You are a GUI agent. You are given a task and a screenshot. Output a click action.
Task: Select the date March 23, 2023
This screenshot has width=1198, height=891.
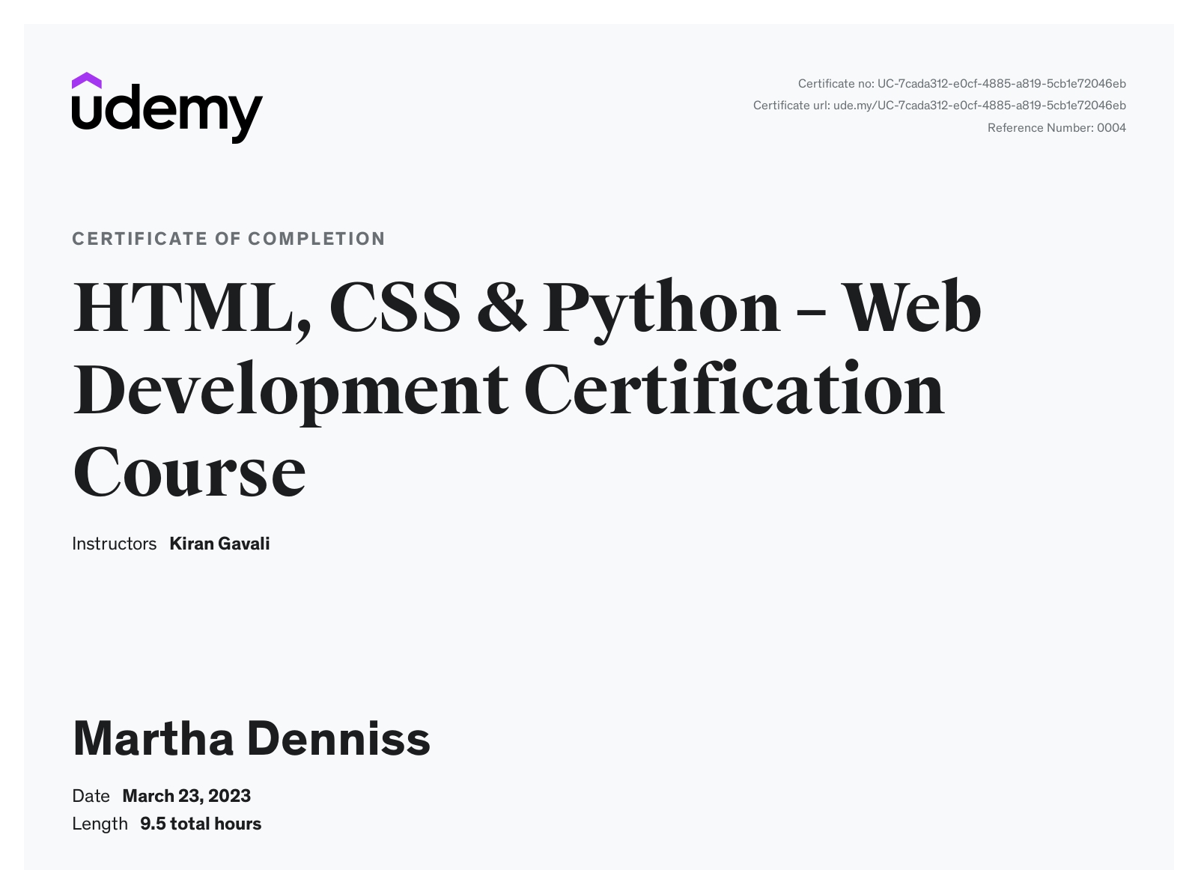(x=186, y=796)
